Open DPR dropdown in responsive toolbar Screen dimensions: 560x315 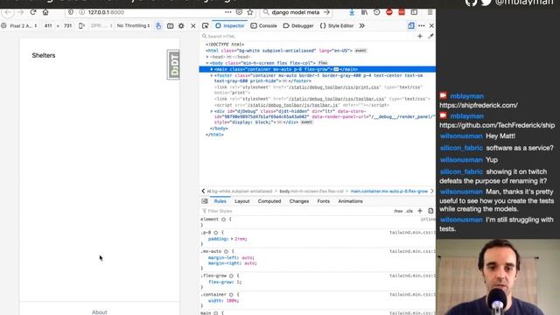pyautogui.click(x=101, y=25)
